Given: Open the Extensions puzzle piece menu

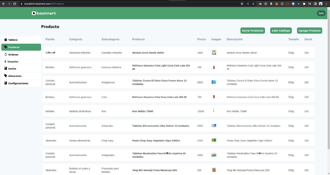Looking at the screenshot, I should (x=304, y=4).
